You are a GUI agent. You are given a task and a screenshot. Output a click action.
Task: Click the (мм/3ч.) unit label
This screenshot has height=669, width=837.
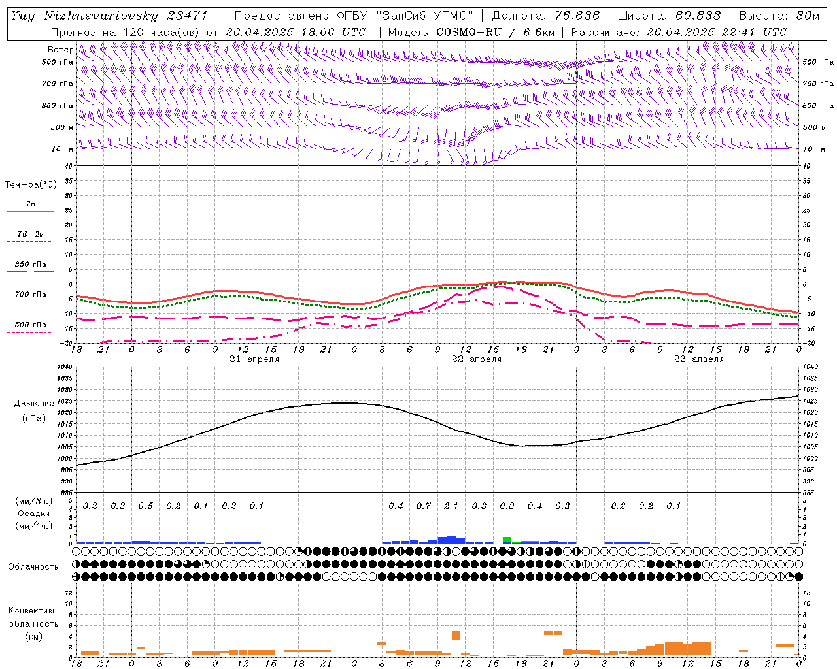click(34, 501)
